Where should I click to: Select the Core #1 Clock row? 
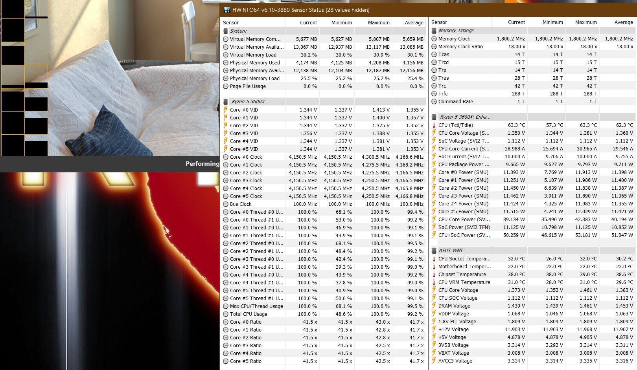(x=324, y=165)
